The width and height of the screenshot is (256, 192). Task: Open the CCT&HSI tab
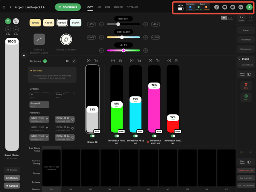[x=132, y=7]
